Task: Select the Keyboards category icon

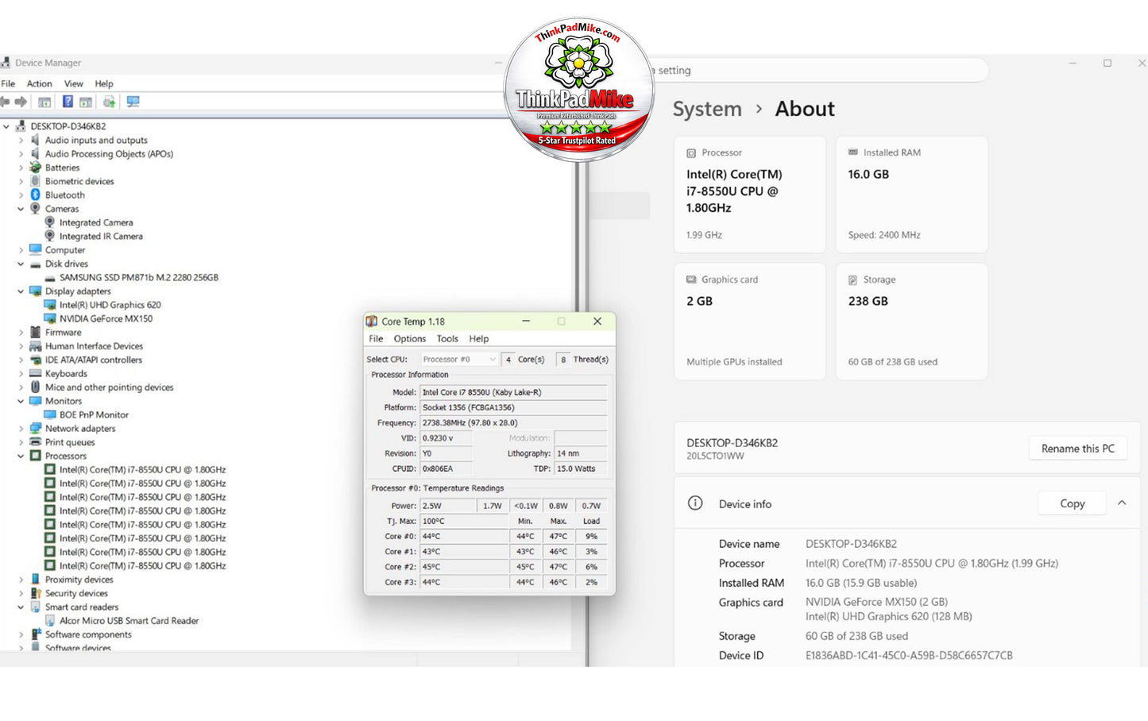Action: point(35,373)
